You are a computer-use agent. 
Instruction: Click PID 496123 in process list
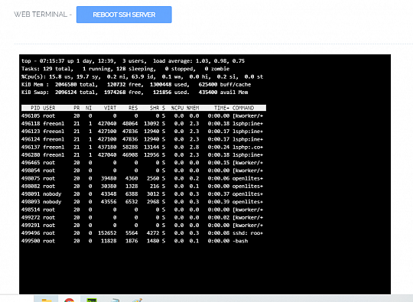pos(31,131)
